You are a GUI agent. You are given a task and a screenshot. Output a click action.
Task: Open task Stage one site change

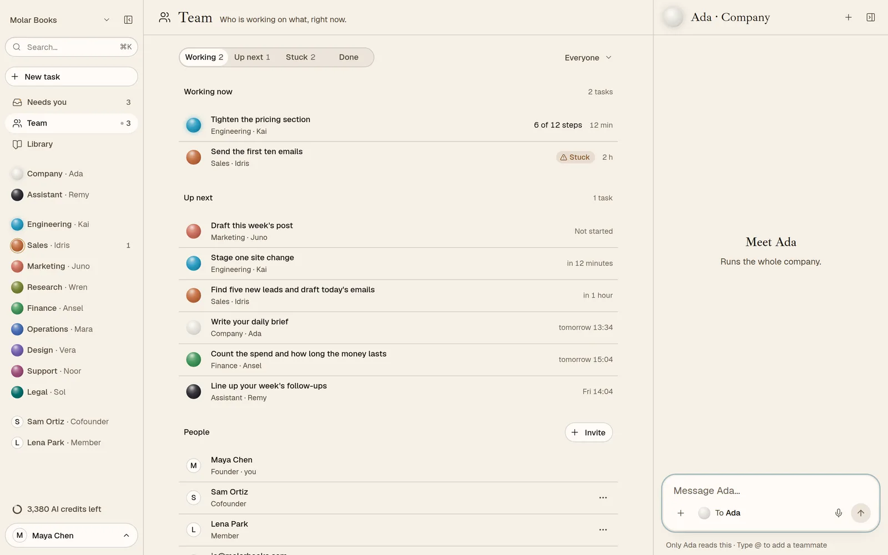click(398, 264)
